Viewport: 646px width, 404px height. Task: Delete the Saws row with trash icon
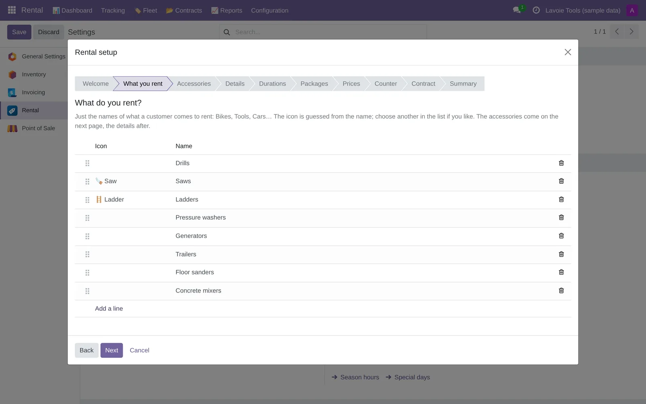[561, 181]
